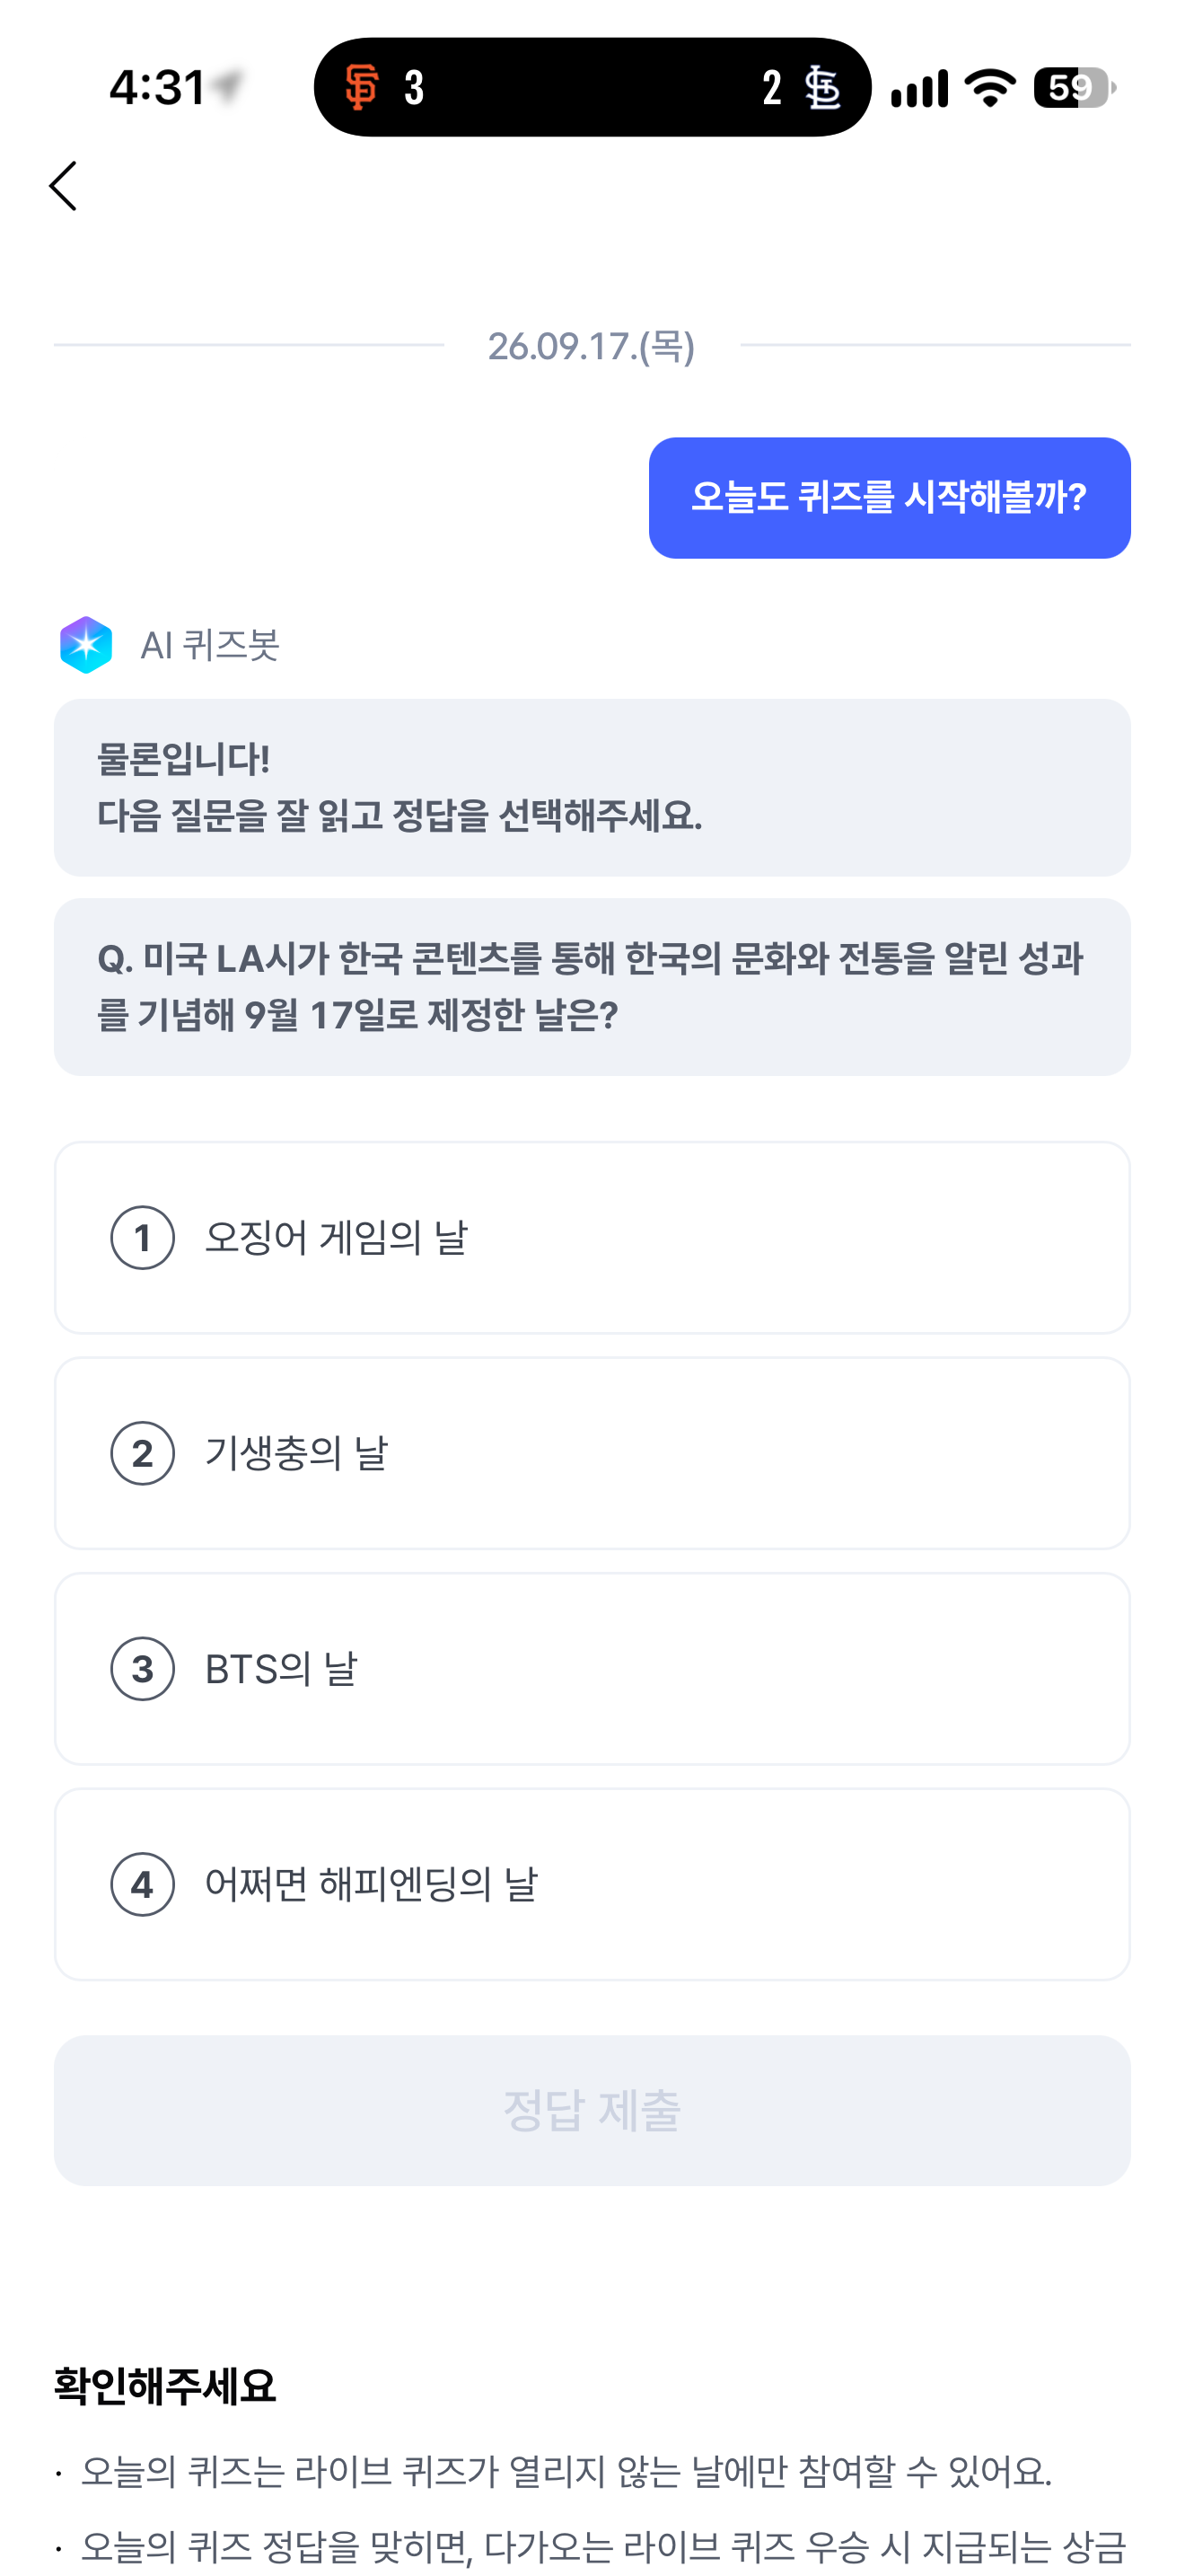This screenshot has height=2576, width=1185.
Task: Tap the 26.09.17.(목) date label
Action: (592, 346)
